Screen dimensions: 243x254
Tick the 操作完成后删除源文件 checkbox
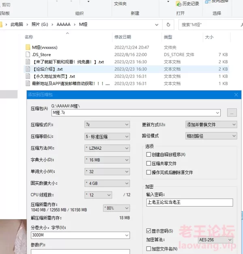pyautogui.click(x=149, y=172)
